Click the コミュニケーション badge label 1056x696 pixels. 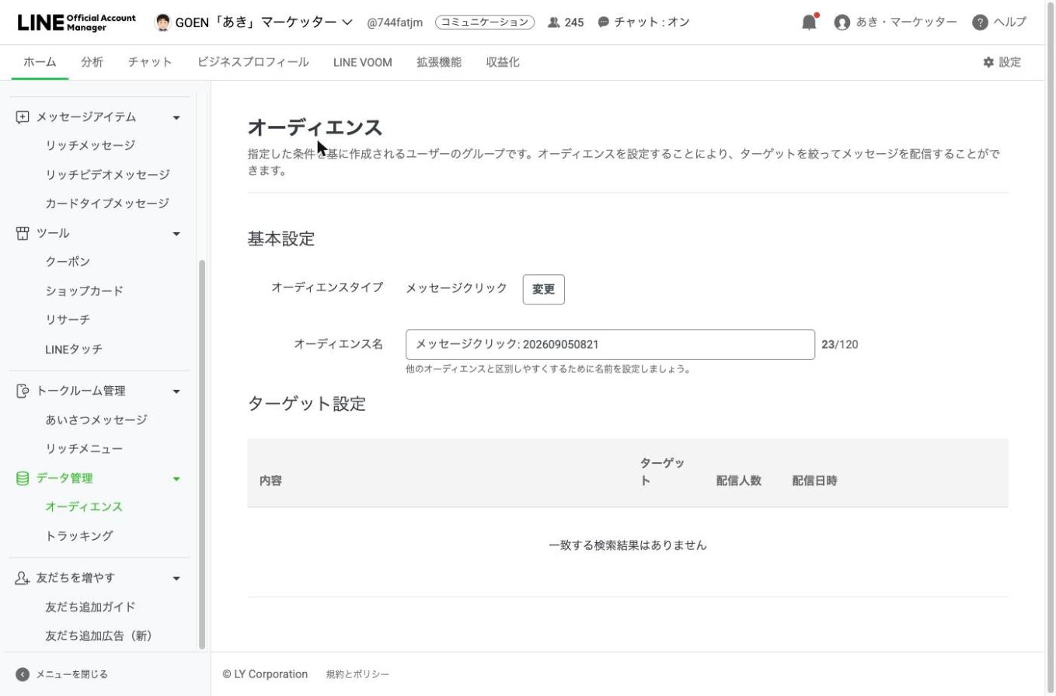pos(485,23)
